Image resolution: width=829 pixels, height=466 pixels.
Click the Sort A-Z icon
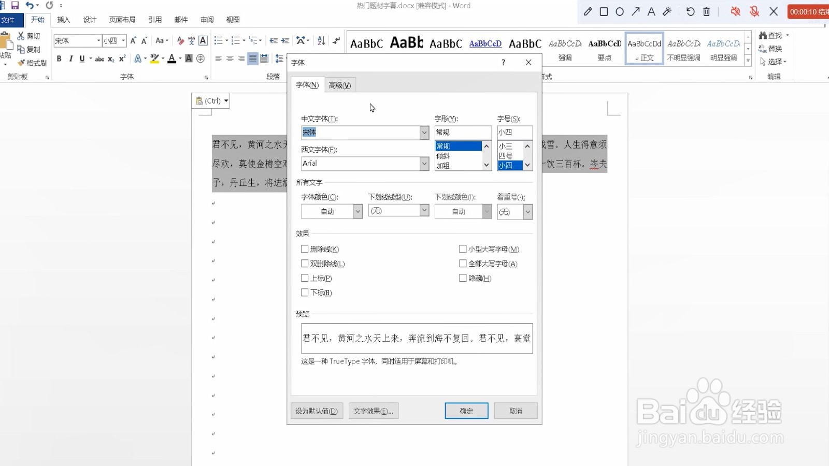point(321,40)
